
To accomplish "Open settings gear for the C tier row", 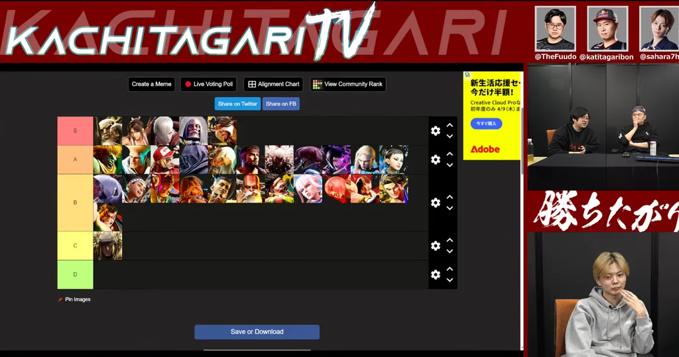I will (436, 246).
